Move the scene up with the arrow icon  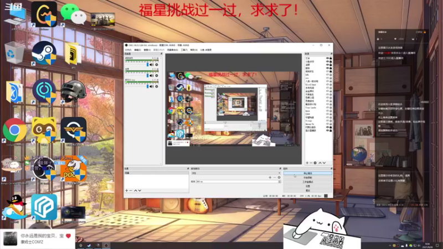coord(135,190)
